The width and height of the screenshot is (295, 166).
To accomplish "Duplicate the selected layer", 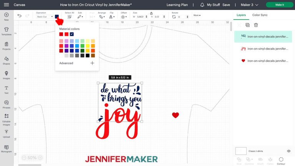I will [x=248, y=25].
